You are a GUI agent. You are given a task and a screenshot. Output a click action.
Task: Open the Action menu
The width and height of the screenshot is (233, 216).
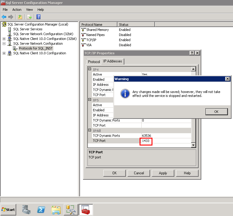(x=17, y=10)
